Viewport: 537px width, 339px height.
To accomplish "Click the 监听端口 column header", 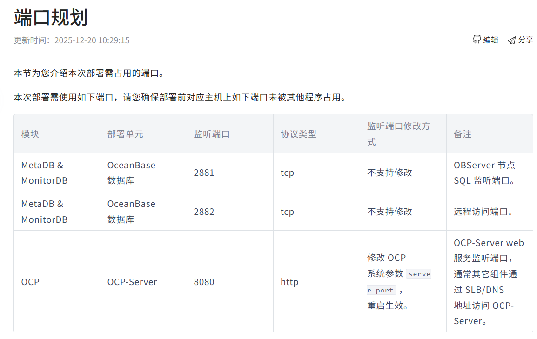I will pyautogui.click(x=212, y=134).
